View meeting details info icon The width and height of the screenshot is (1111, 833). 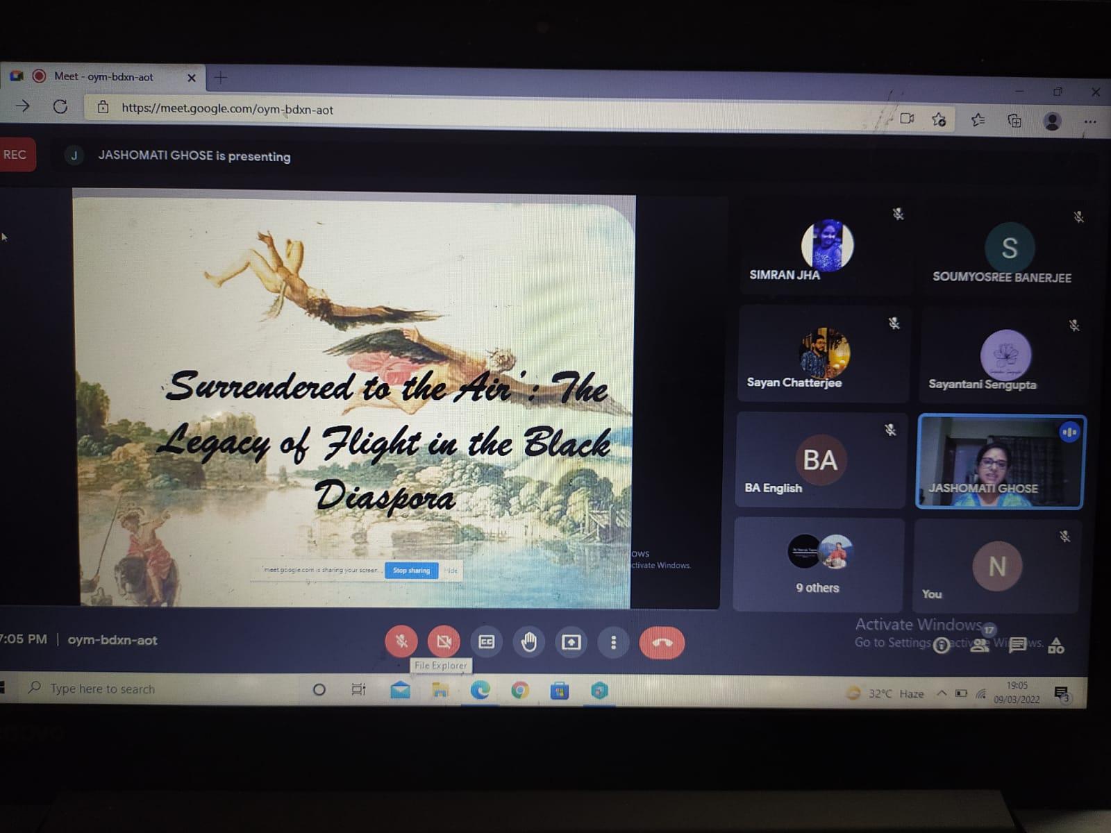tap(942, 646)
